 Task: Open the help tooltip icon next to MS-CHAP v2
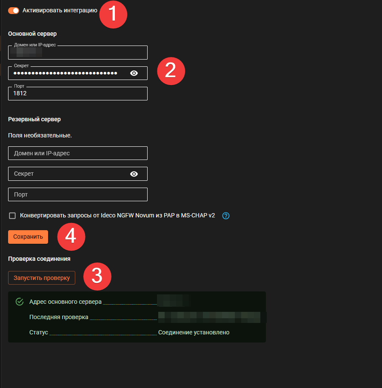(226, 216)
